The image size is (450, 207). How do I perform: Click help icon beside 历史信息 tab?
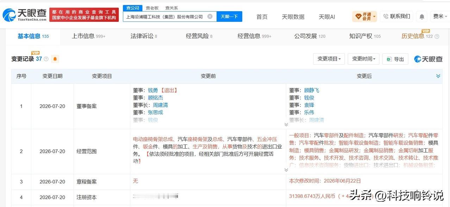tap(437, 37)
